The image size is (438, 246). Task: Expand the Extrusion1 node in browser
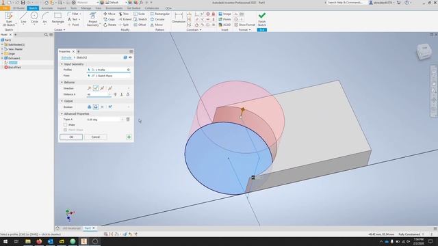point(2,58)
